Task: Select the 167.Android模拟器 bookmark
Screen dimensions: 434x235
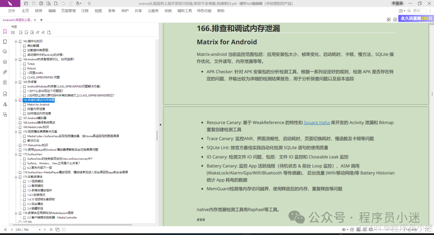Action: (x=35, y=118)
